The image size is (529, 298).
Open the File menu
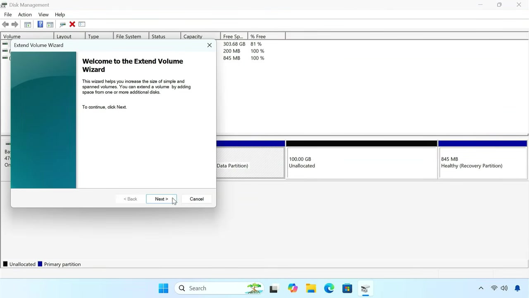click(x=8, y=14)
